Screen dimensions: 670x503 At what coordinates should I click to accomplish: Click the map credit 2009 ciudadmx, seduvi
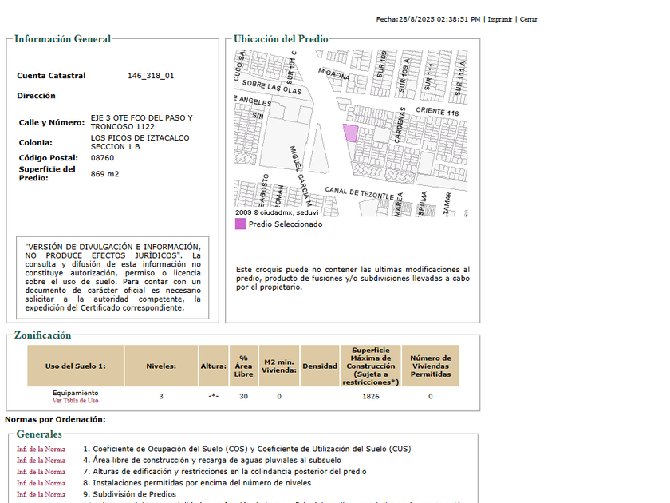coord(277,212)
